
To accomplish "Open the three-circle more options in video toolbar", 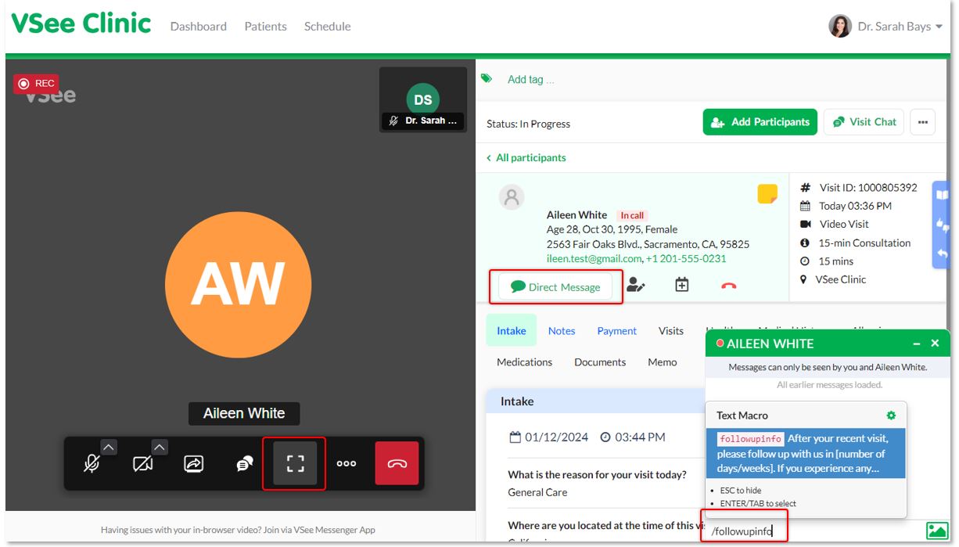I will pyautogui.click(x=346, y=464).
